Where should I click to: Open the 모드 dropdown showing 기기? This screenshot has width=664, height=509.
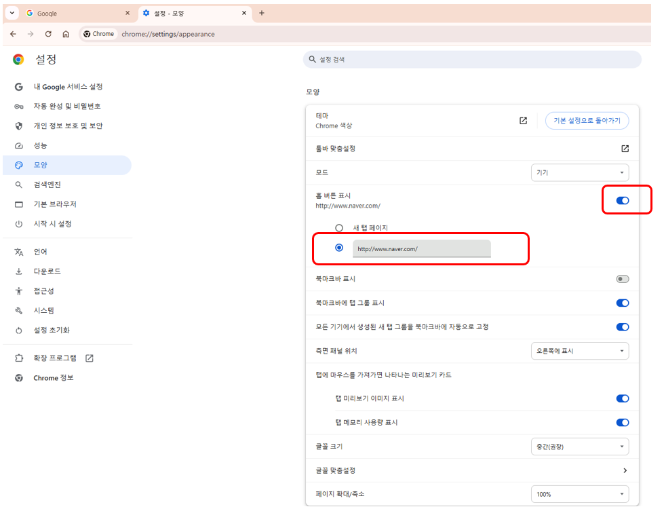580,172
